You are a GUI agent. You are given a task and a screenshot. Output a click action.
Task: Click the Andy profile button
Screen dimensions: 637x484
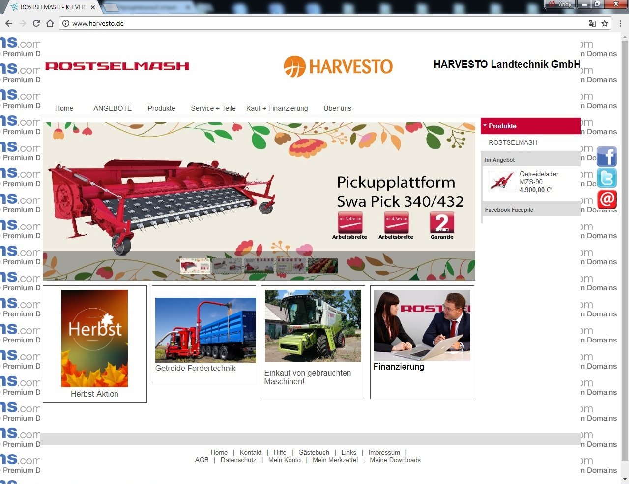coord(559,4)
